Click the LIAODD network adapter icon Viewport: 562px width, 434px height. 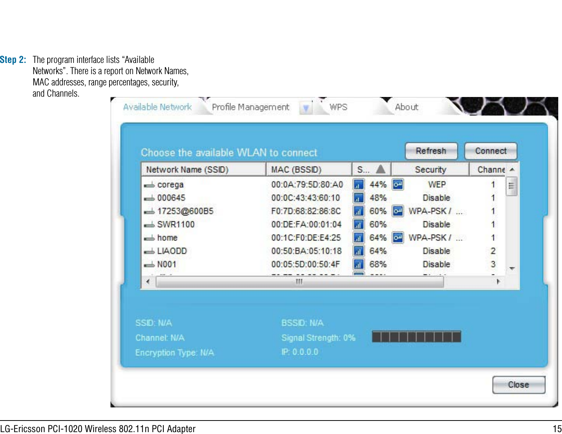click(x=149, y=251)
